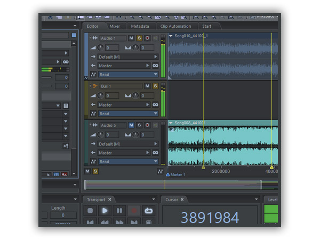The width and height of the screenshot is (320, 240).
Task: Close the Cursor panel tab
Action: pyautogui.click(x=182, y=199)
